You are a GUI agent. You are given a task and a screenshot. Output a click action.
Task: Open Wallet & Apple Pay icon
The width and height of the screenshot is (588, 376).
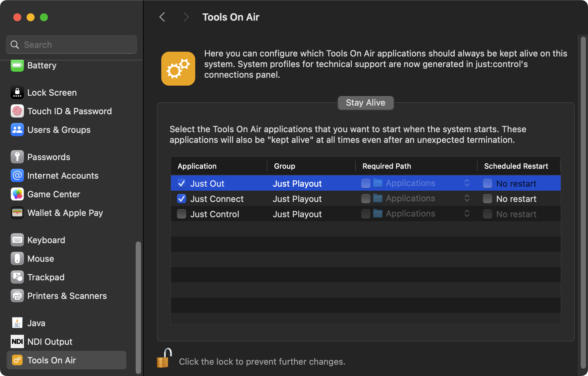(x=17, y=213)
